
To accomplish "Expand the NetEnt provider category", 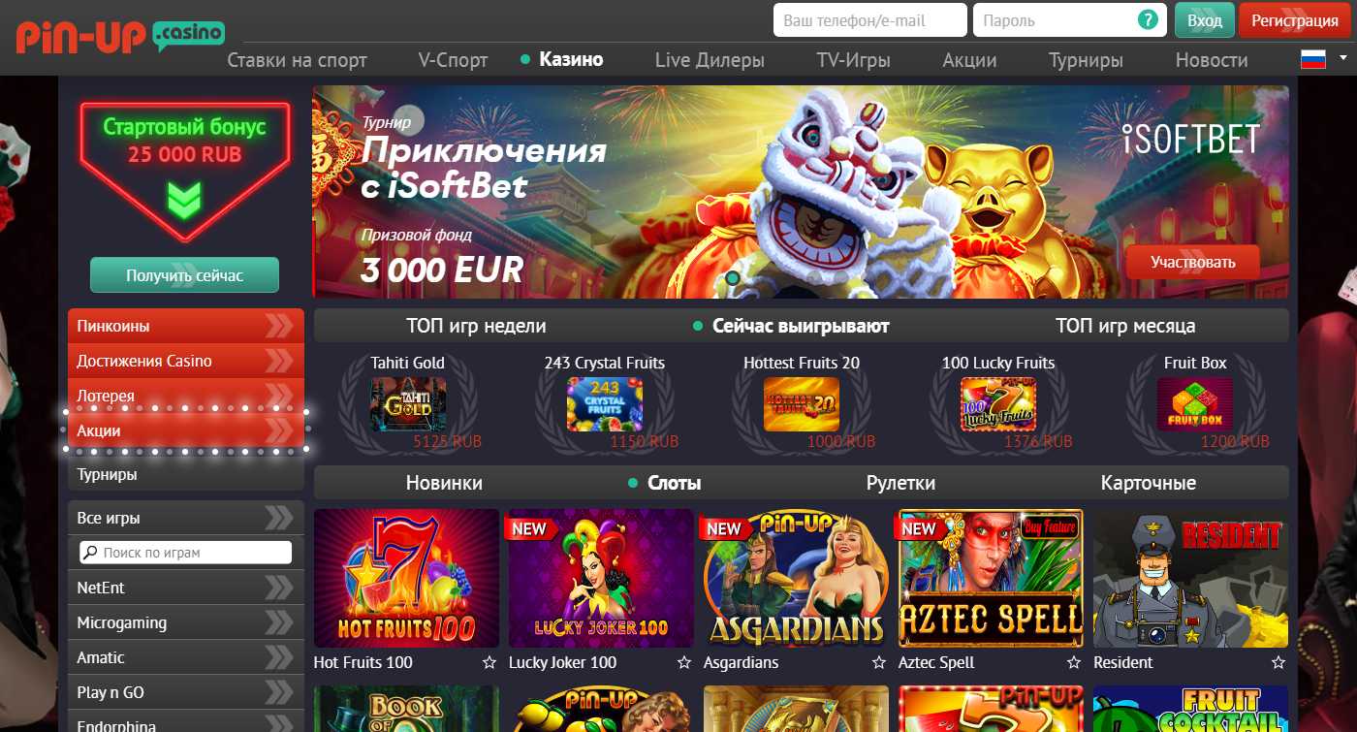I will click(x=186, y=588).
